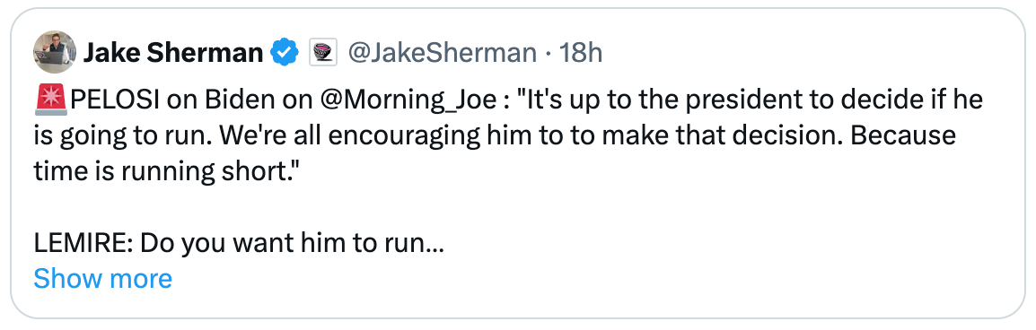Image resolution: width=1036 pixels, height=330 pixels.
Task: Open Jake Sherman's profile avatar picture
Action: point(54,52)
